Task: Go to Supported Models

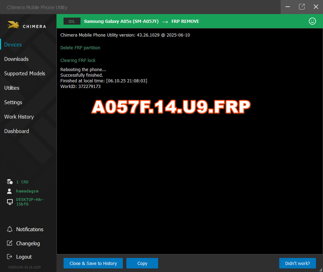Action: (x=24, y=74)
